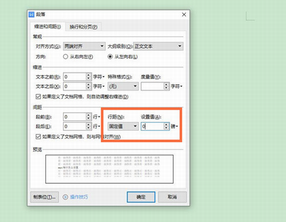The width and height of the screenshot is (286, 222).
Task: Click the 度量值 spinner arrows
Action: point(166,86)
